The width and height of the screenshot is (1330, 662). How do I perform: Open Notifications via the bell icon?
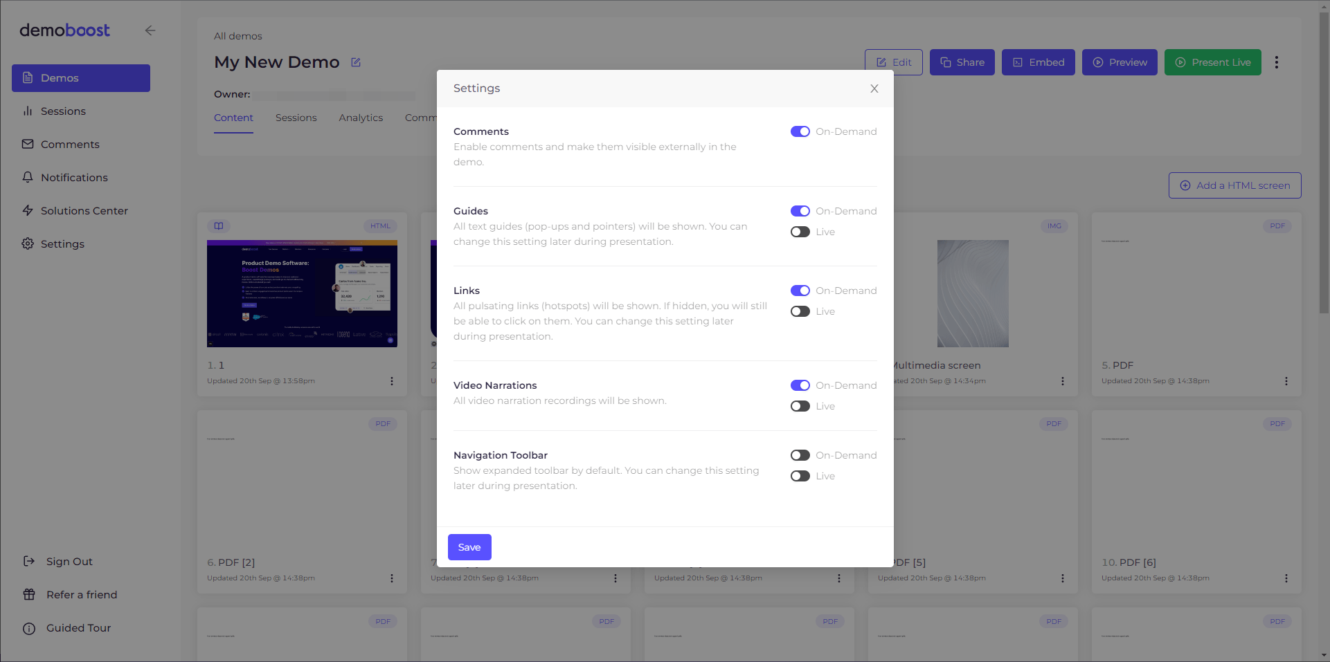pos(28,177)
